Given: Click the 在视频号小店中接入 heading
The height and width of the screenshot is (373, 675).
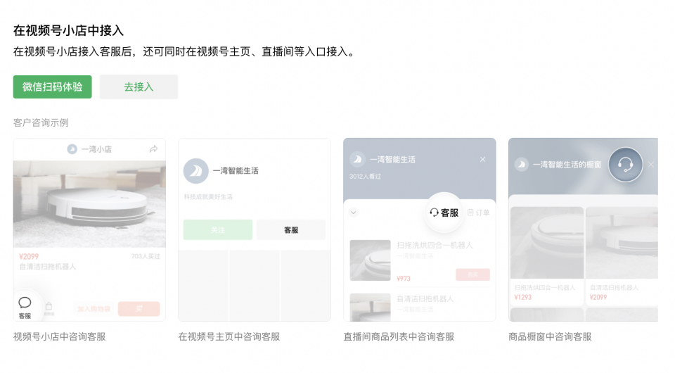Looking at the screenshot, I should point(68,30).
